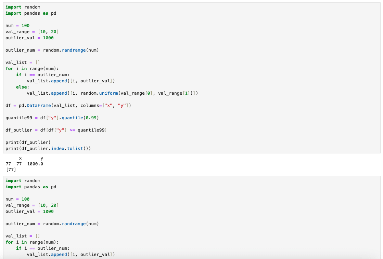Image resolution: width=383 pixels, height=259 pixels.
Task: Click the "else:" keyword in first cell
Action: coord(23,87)
